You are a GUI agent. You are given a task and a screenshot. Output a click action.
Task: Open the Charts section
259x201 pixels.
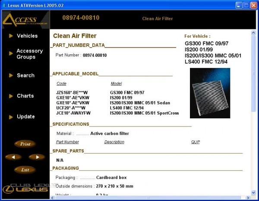click(x=25, y=96)
